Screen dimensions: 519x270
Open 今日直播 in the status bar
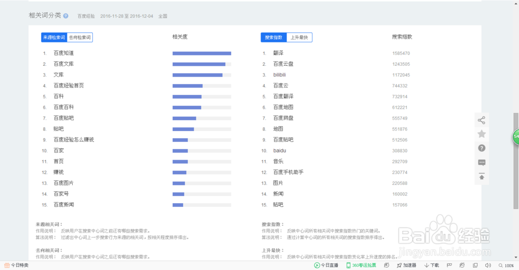(x=326, y=265)
